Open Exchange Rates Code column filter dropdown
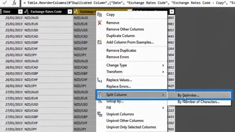 (70, 11)
